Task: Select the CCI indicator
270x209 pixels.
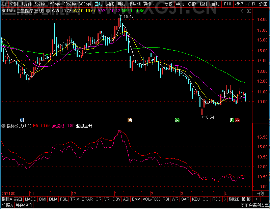Action: [x=206, y=199]
